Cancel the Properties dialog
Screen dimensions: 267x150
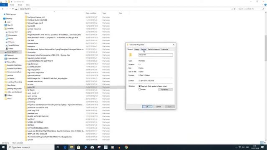(159, 107)
